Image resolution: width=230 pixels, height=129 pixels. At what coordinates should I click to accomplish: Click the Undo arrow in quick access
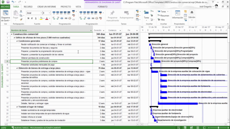coord(13,2)
